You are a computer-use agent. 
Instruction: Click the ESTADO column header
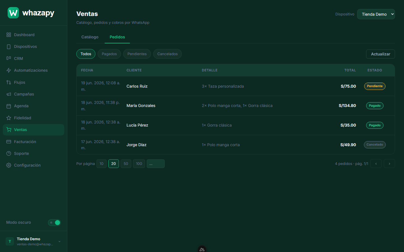pos(375,70)
